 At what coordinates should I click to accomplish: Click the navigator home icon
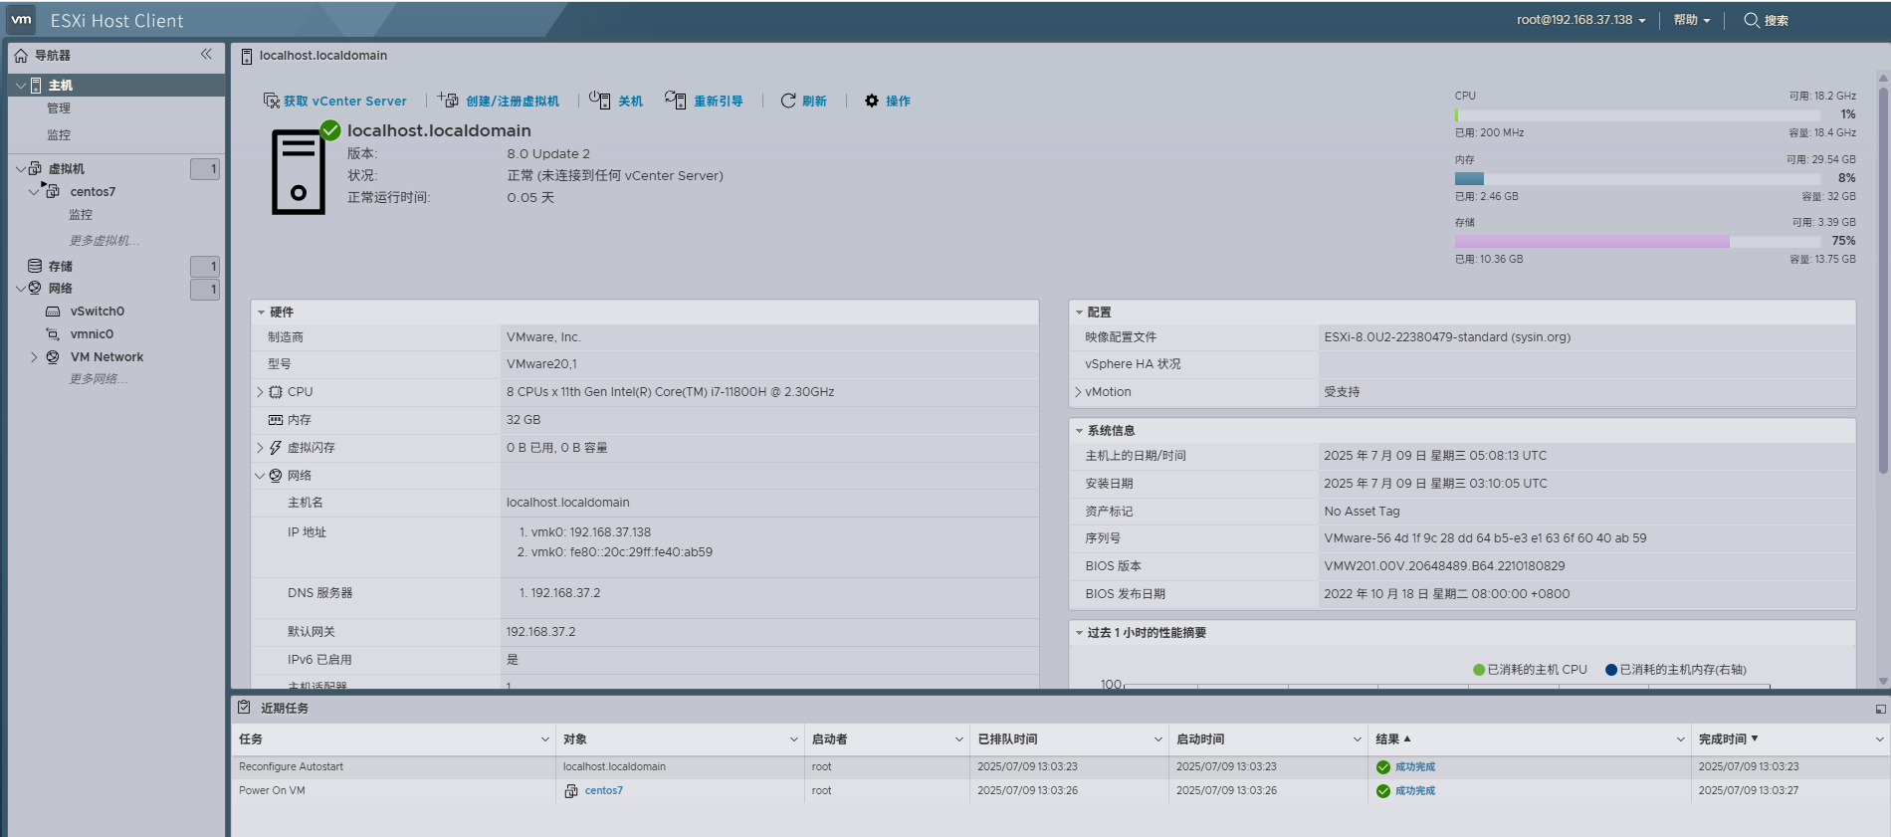point(21,56)
